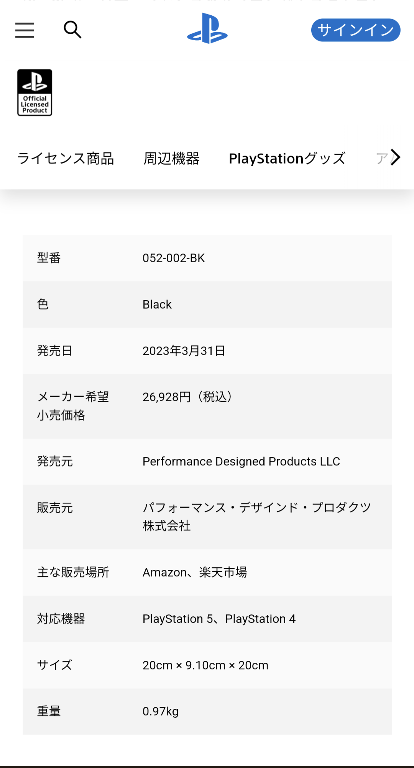The height and width of the screenshot is (768, 414).
Task: Tap the partially hidden ア tab
Action: [382, 158]
